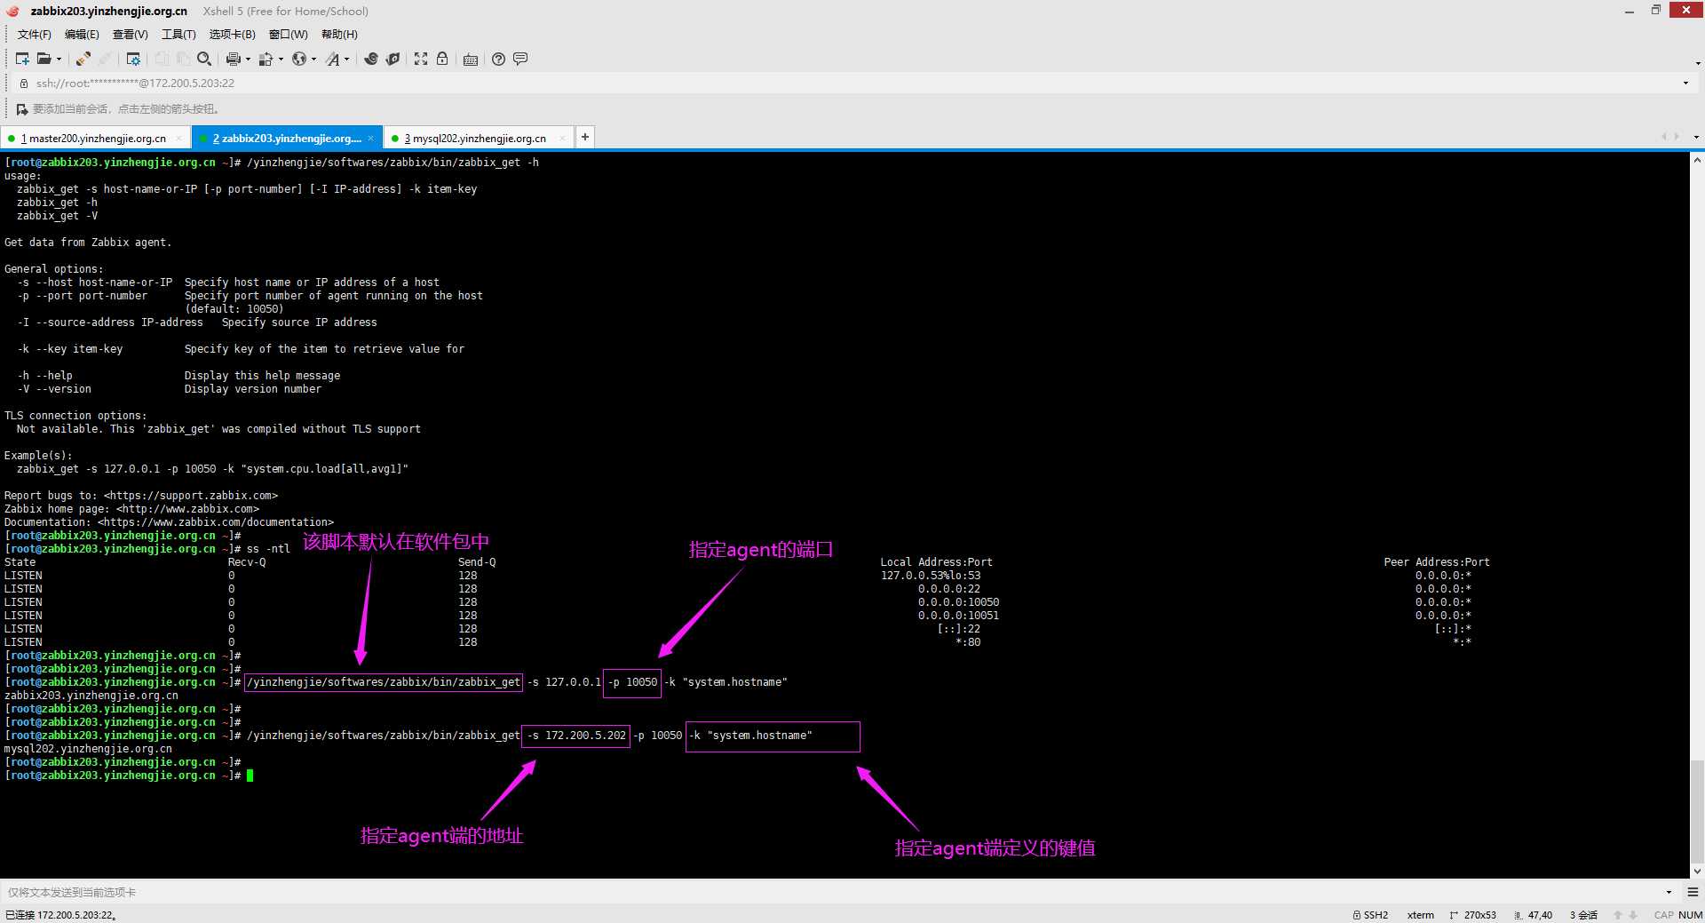Click the Help question mark icon
The image size is (1705, 923).
[498, 59]
